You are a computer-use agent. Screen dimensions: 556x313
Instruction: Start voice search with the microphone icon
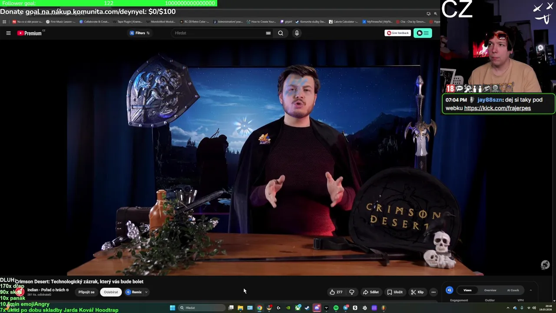point(297,33)
